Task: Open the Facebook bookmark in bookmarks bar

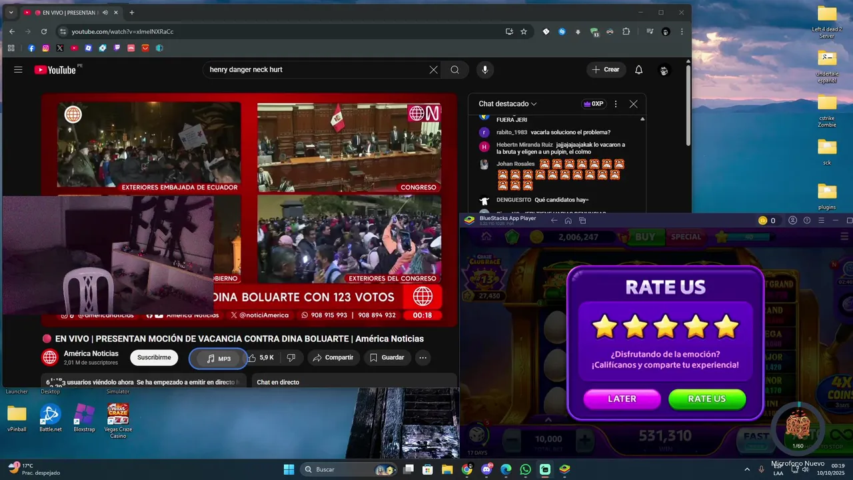Action: pos(31,48)
